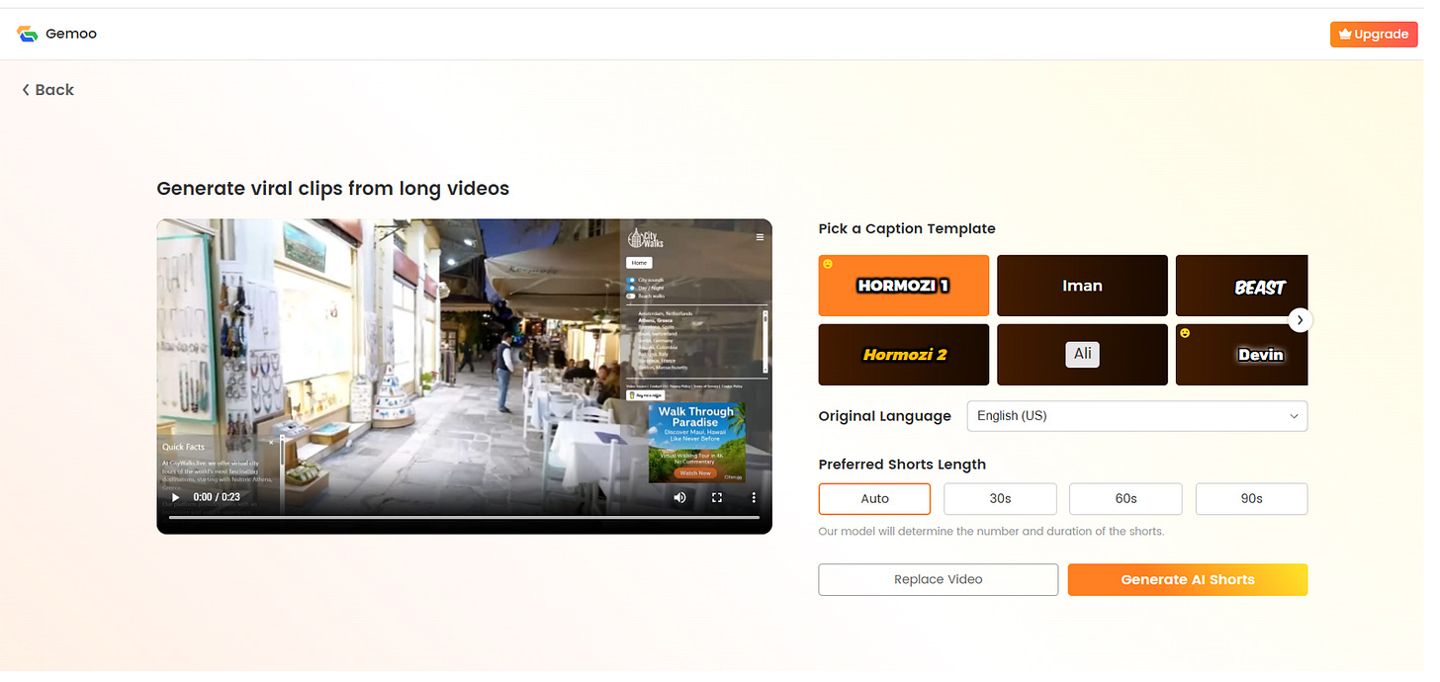The width and height of the screenshot is (1440, 682).
Task: Open video fullscreen mode
Action: pyautogui.click(x=717, y=497)
